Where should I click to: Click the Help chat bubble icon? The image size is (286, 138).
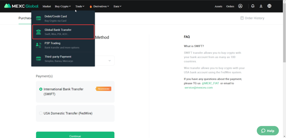[x=263, y=131]
